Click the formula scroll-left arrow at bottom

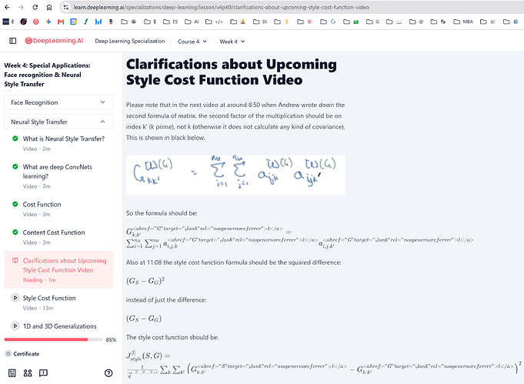pos(129,376)
